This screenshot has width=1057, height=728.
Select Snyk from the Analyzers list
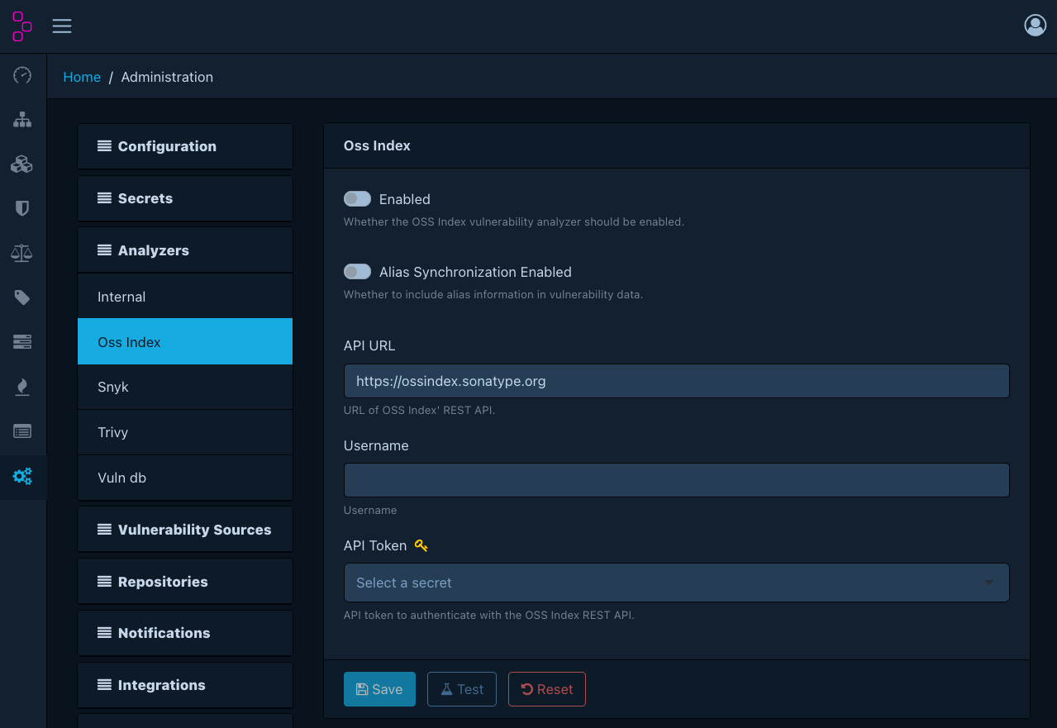[184, 387]
